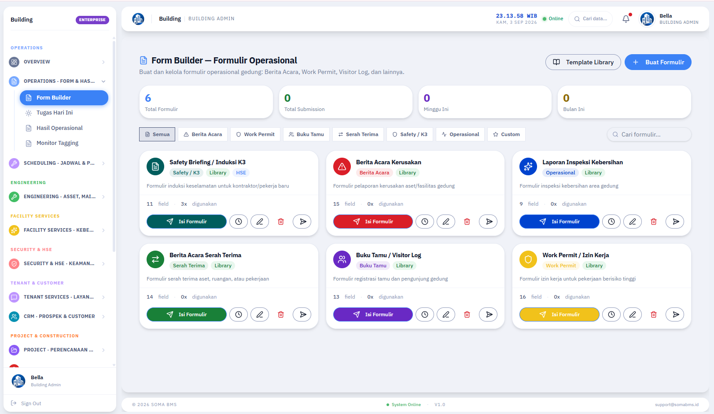Expand the Tenant Services sidebar section
The image size is (714, 414).
[58, 297]
